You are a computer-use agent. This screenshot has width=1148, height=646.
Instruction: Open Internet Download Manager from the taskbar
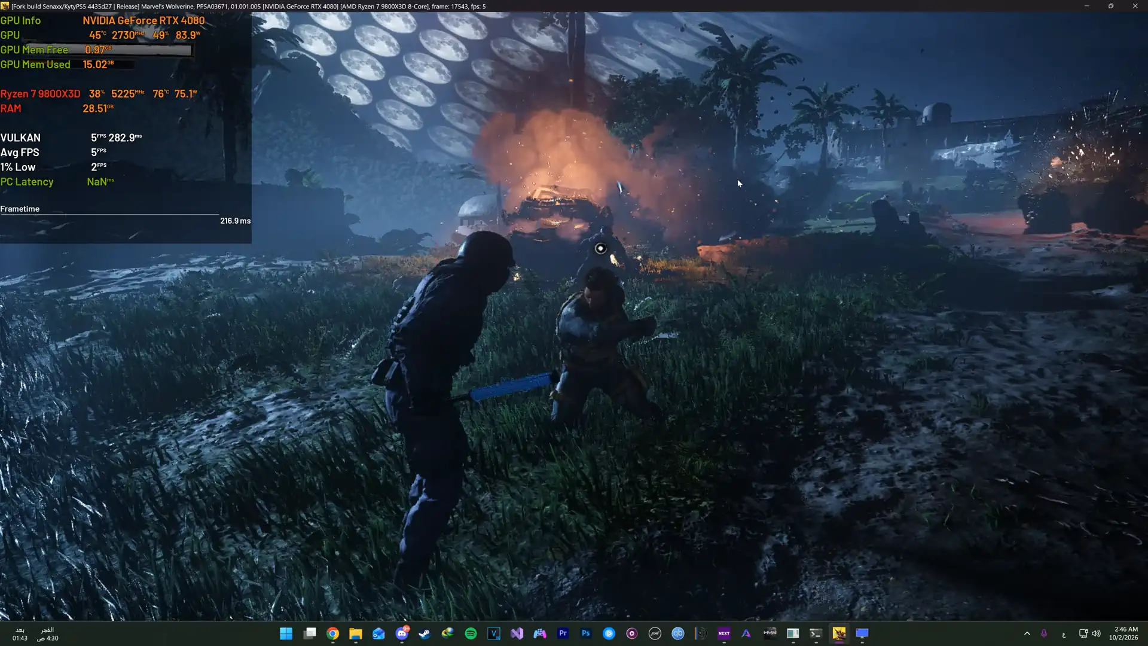tap(448, 633)
